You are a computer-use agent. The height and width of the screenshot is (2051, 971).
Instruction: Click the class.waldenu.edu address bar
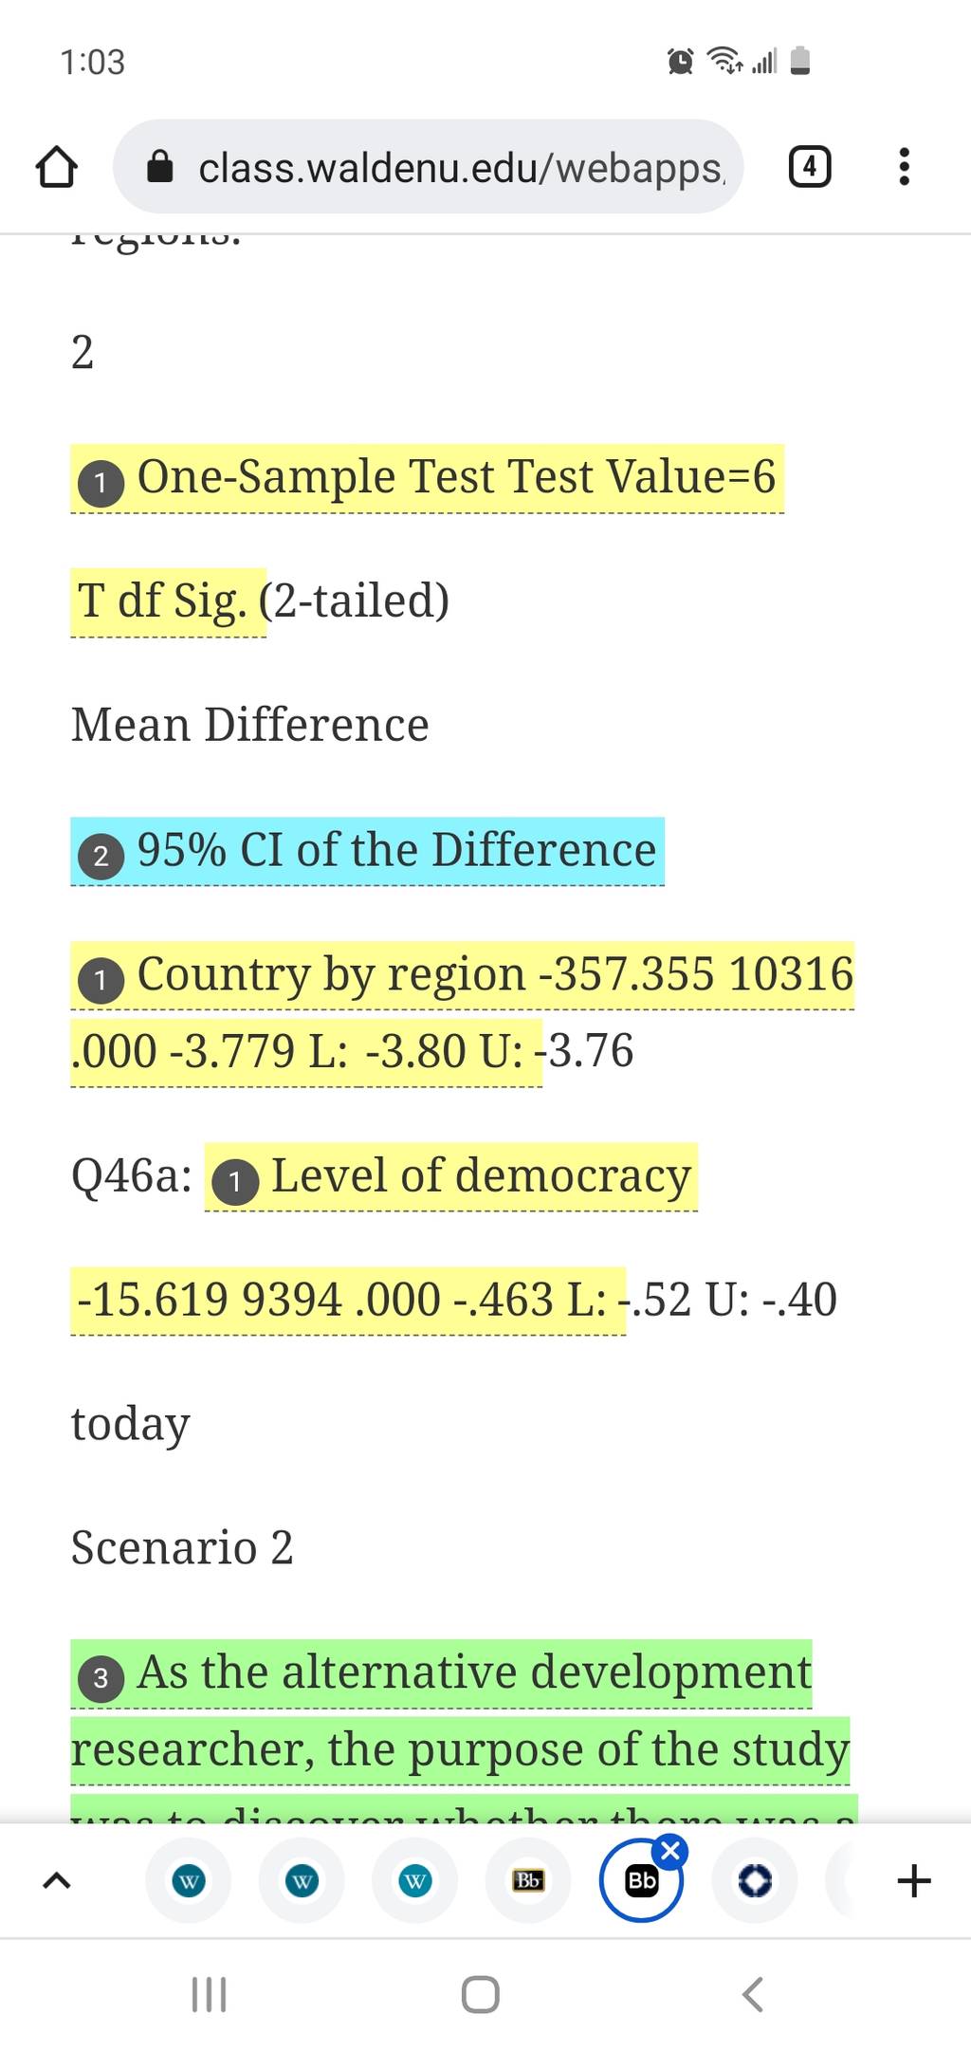[x=428, y=167]
